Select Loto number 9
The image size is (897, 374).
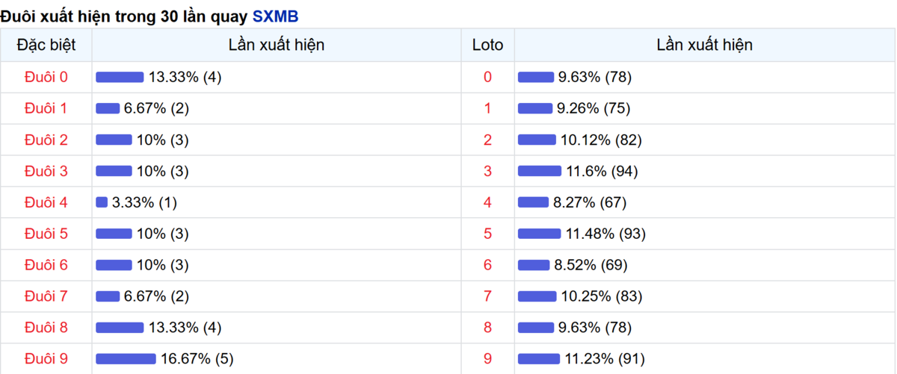[487, 359]
